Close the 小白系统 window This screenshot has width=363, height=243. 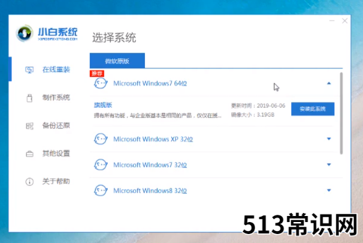tap(344, 21)
